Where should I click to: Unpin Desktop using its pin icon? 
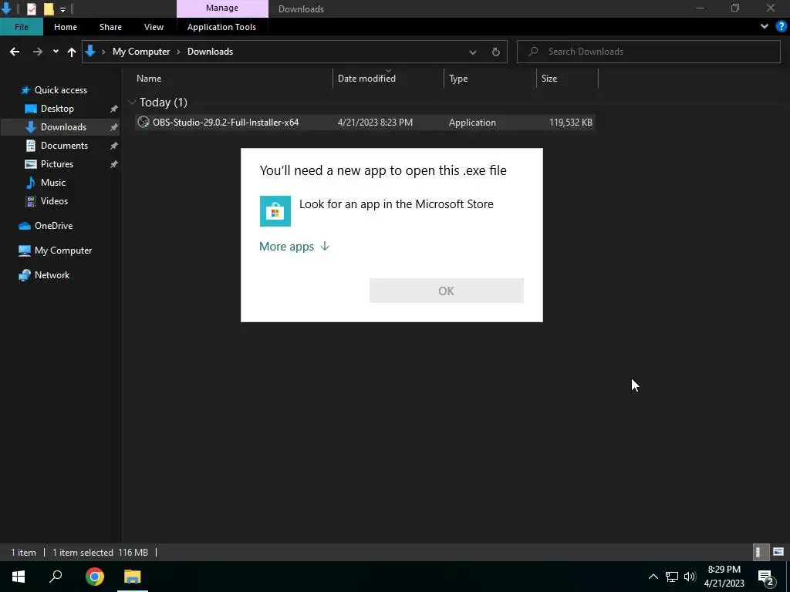click(114, 109)
